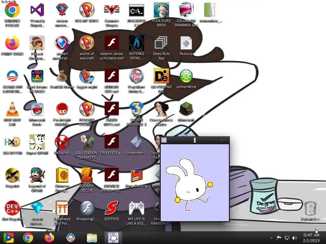The width and height of the screenshot is (326, 244).
Task: Open the Bing Chilling floppy icon
Action: (136, 175)
